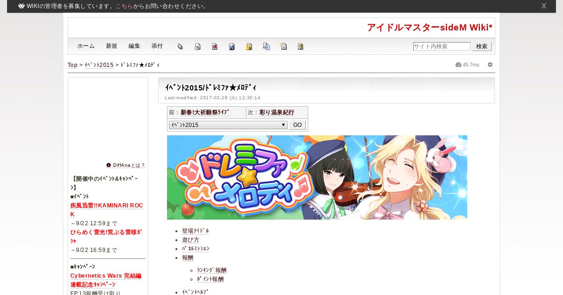Click the 45.7ms load time text

[x=471, y=65]
